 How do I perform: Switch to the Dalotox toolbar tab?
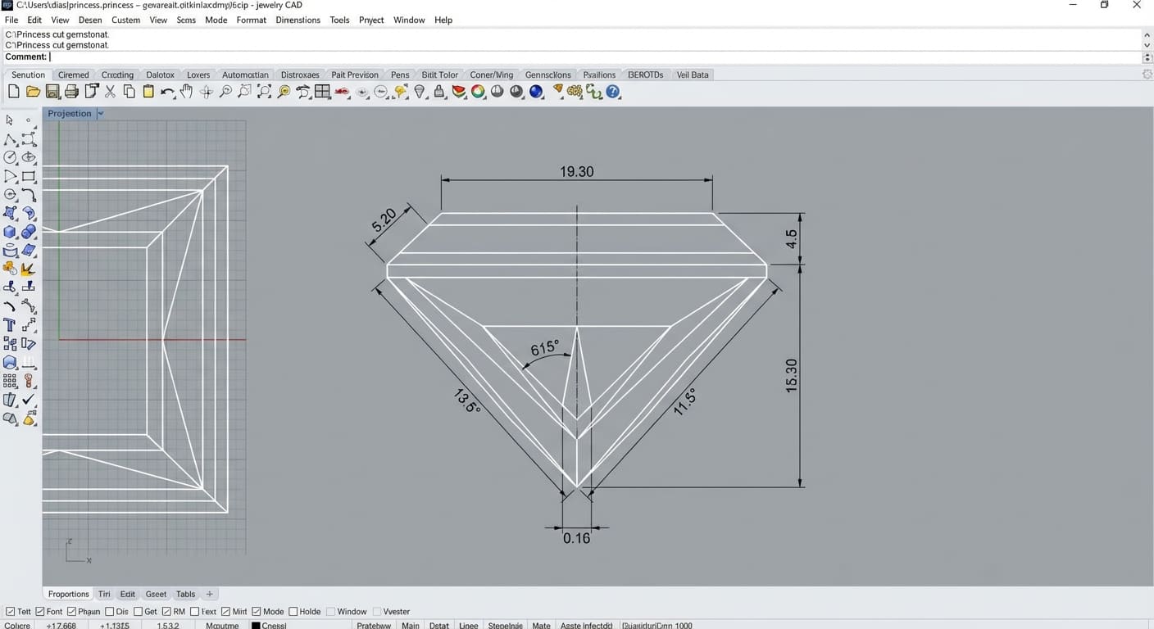point(160,75)
